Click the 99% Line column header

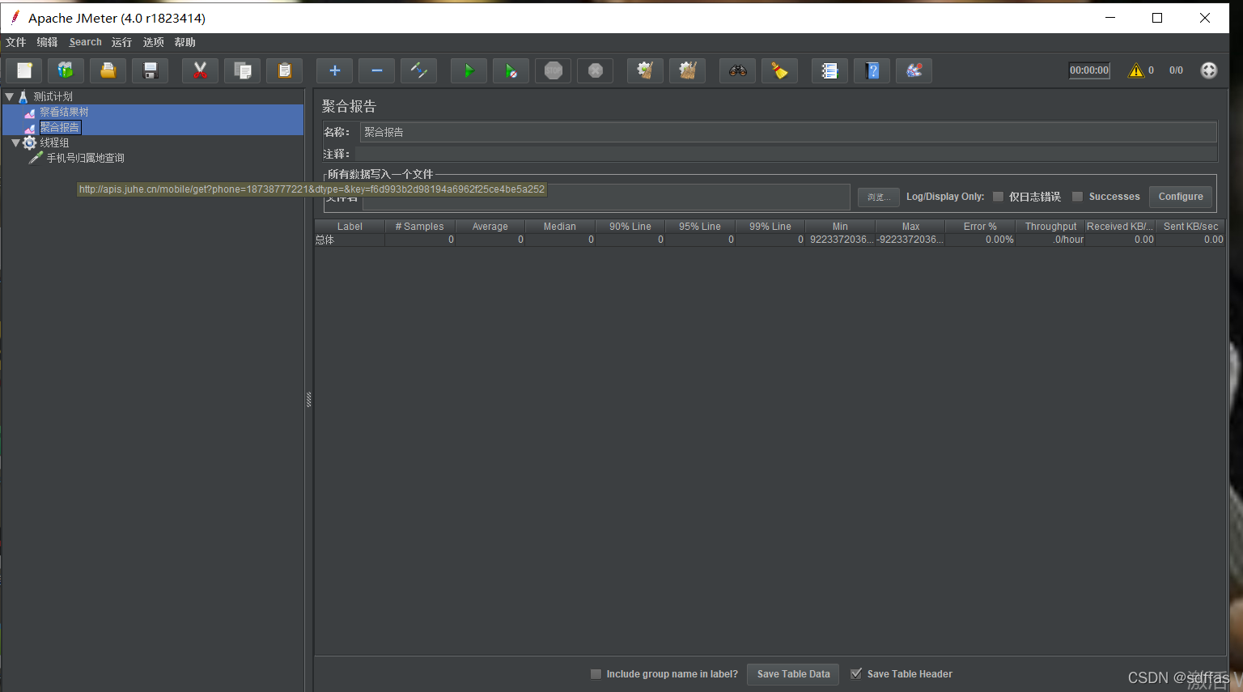tap(770, 227)
